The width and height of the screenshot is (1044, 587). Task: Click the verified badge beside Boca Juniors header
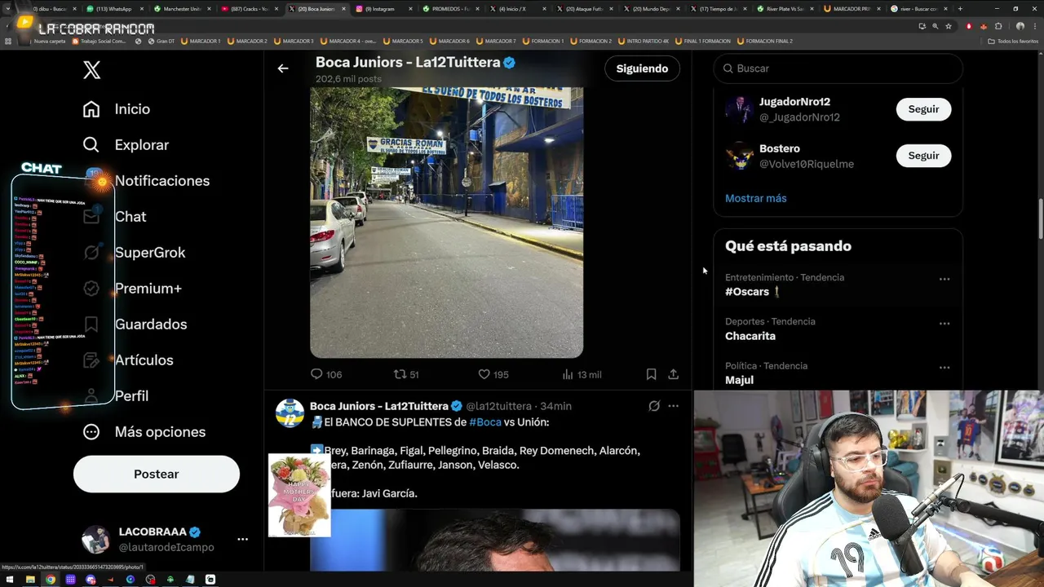(509, 63)
